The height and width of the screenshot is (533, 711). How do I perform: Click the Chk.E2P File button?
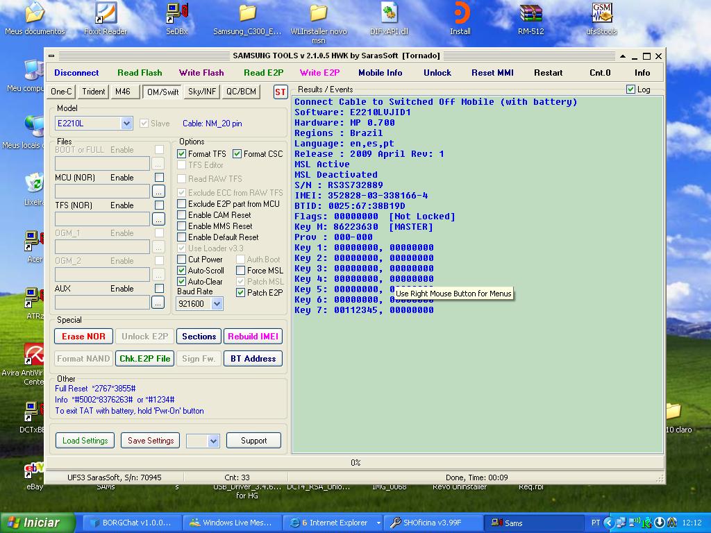(145, 359)
